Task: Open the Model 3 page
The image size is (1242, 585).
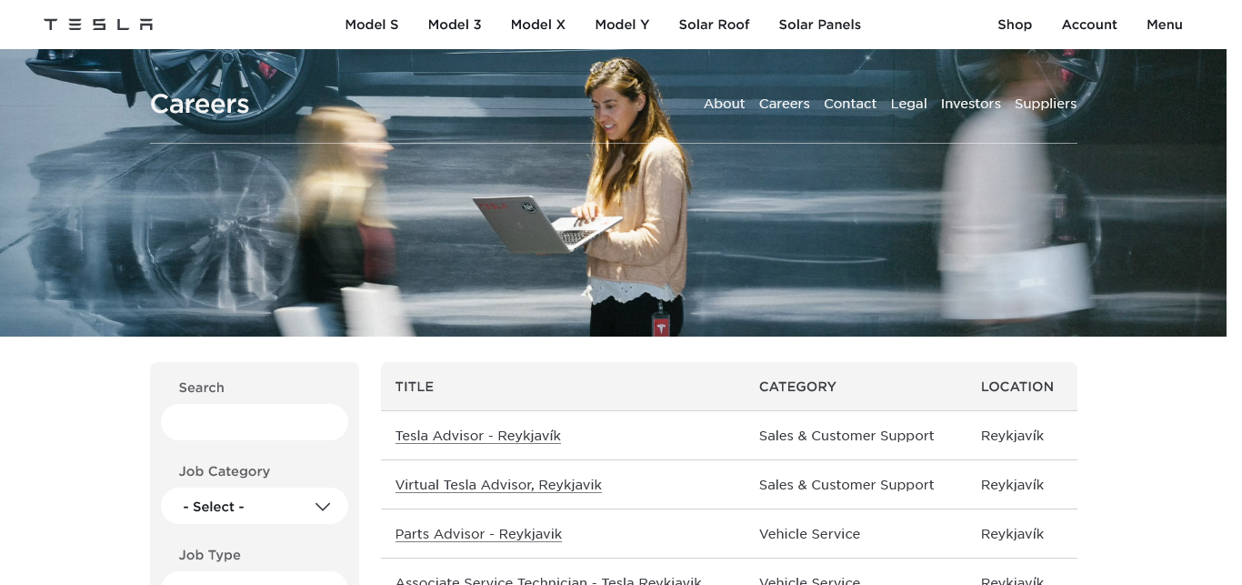Action: (455, 25)
